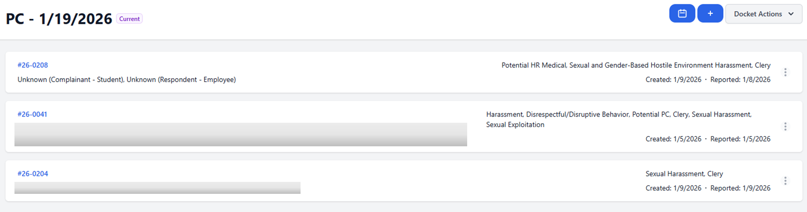The height and width of the screenshot is (212, 807).
Task: Click the Unknown Complainant and Respondent parties text
Action: [x=127, y=79]
